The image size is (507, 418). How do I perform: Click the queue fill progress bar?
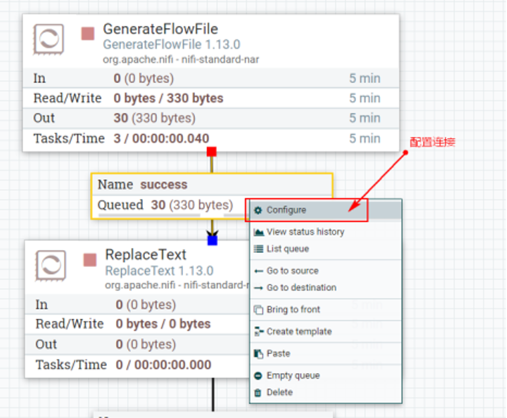point(149,215)
